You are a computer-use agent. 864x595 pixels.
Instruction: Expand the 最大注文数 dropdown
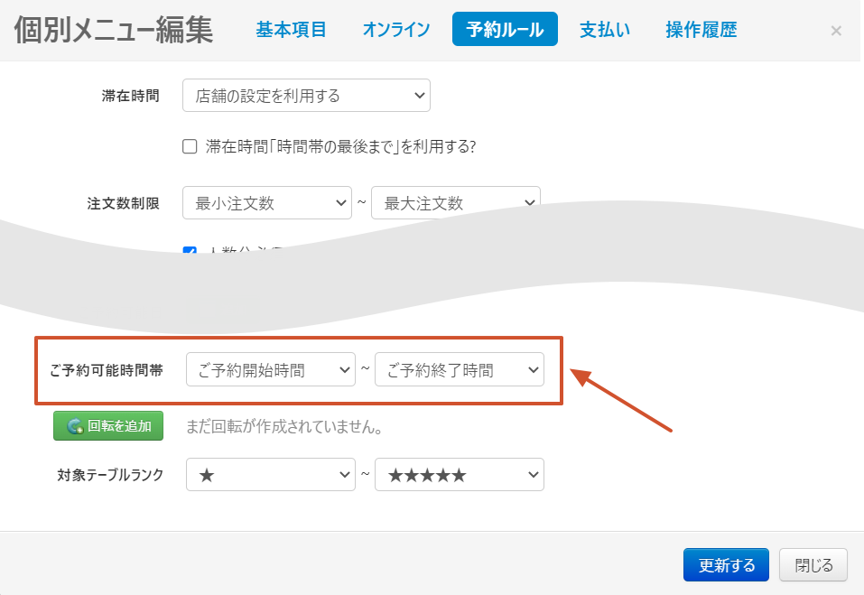(456, 203)
